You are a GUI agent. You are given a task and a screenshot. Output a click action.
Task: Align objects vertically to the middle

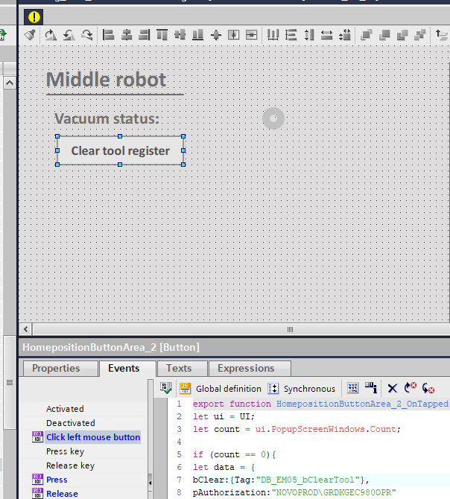(x=180, y=35)
